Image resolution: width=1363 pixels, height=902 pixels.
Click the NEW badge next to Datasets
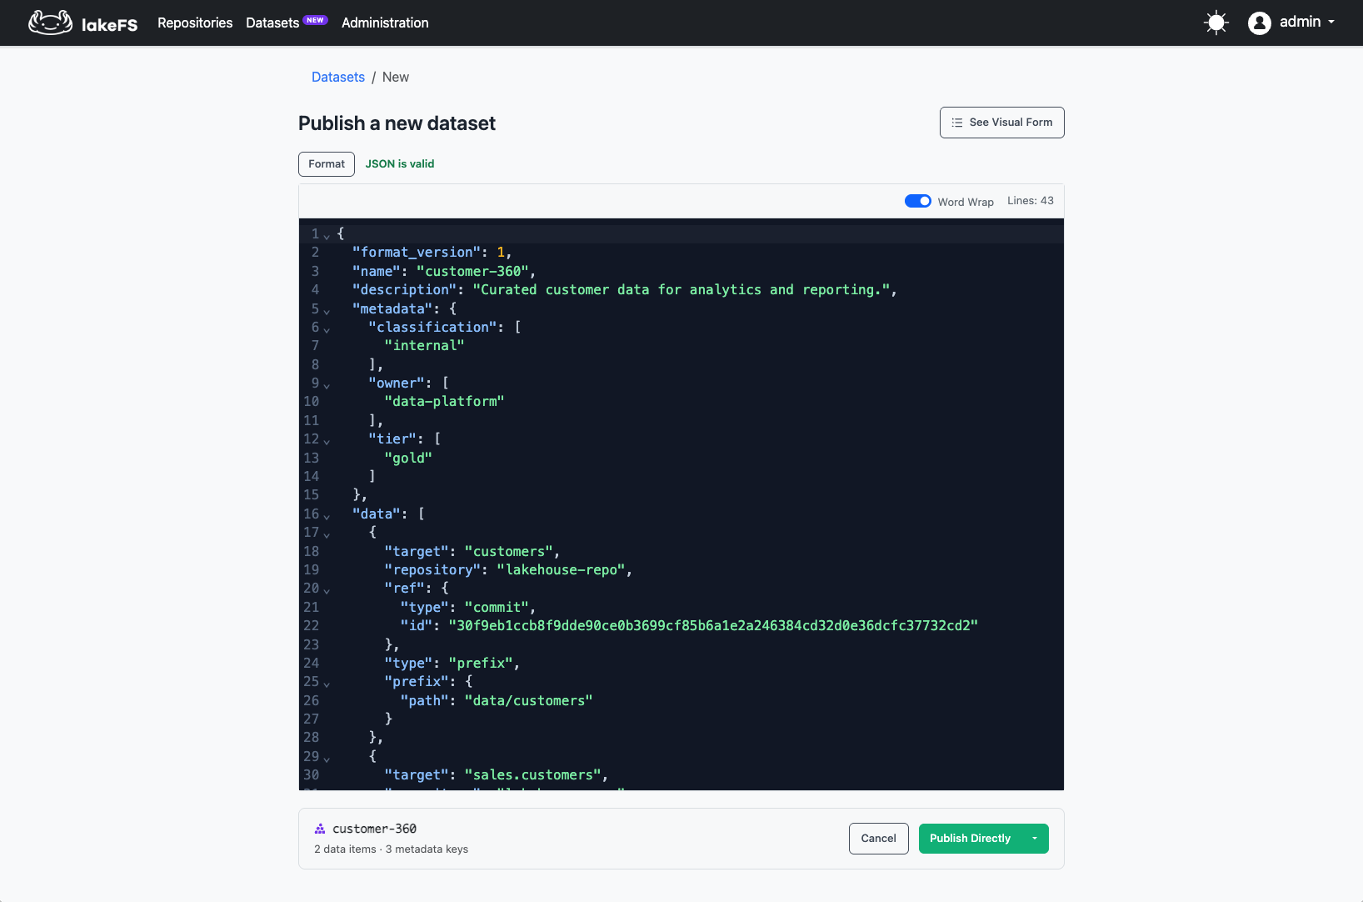tap(315, 20)
